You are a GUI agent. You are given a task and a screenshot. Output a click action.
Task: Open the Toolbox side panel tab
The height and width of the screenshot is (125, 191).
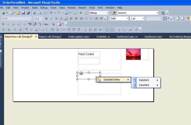pyautogui.click(x=1, y=42)
